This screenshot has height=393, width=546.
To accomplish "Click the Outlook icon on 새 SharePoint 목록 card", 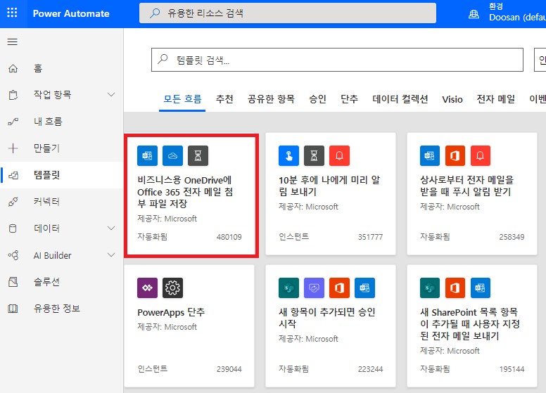I will click(x=481, y=288).
